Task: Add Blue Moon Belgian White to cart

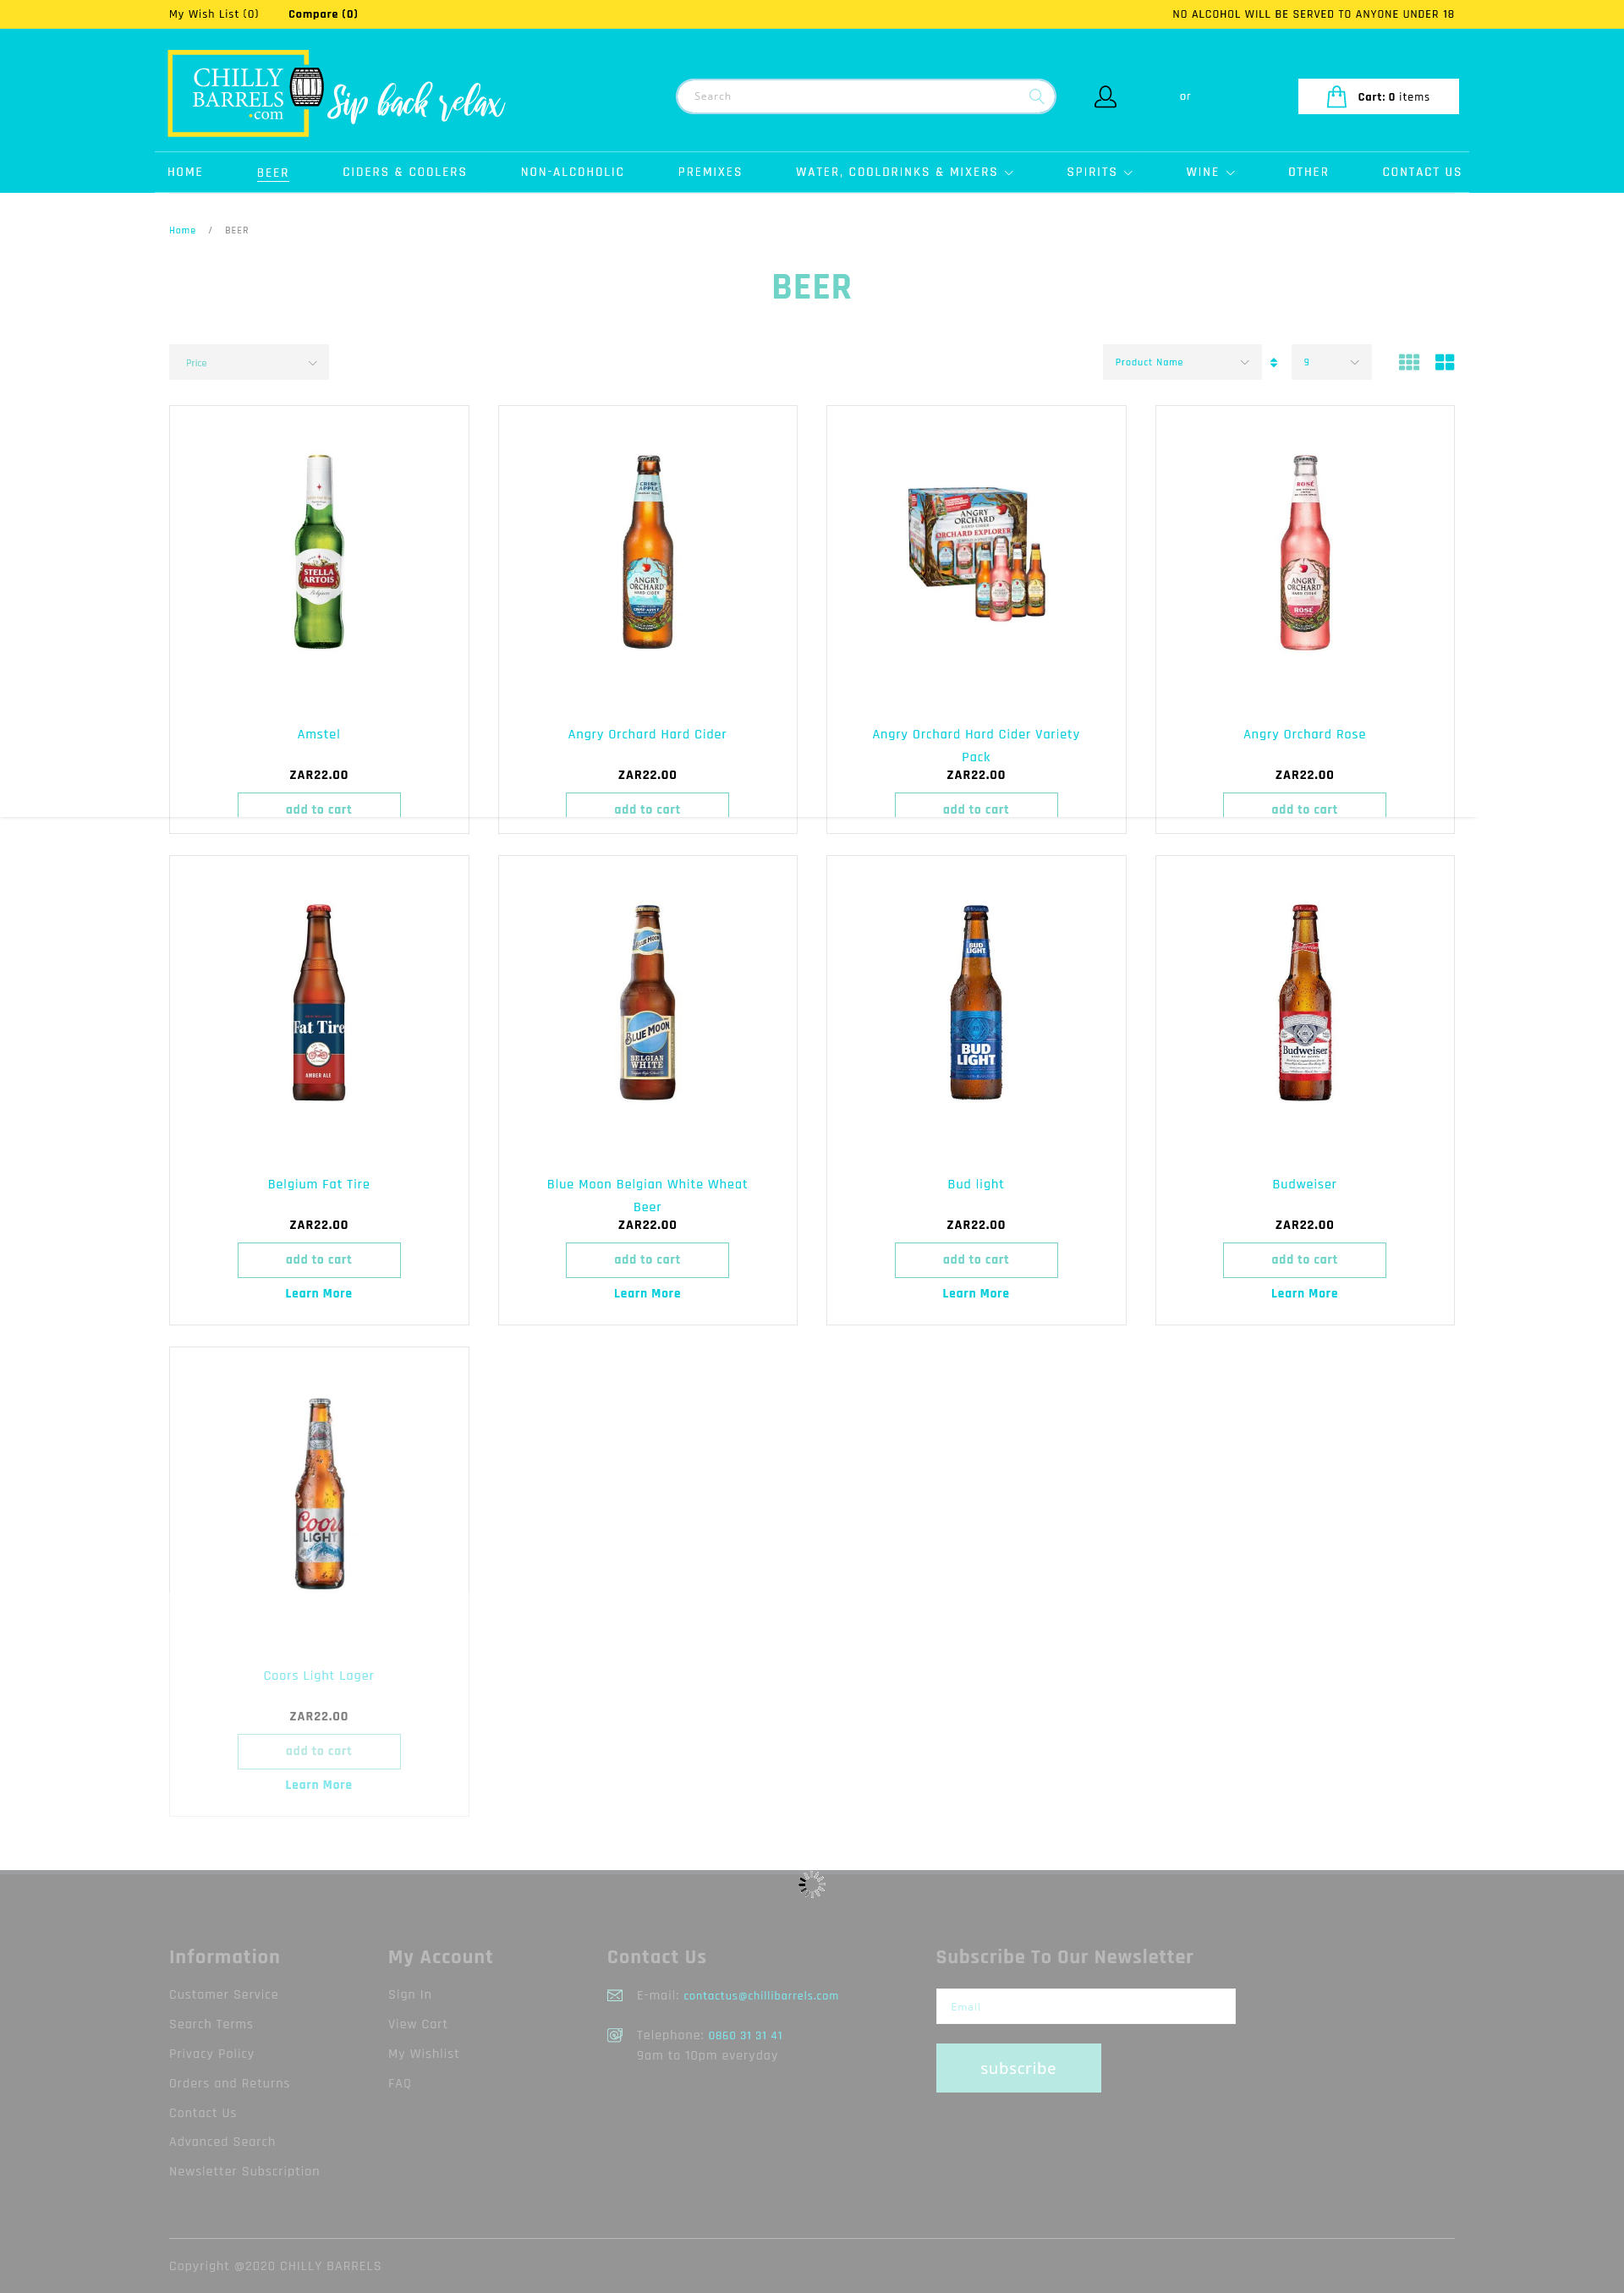Action: (x=647, y=1260)
